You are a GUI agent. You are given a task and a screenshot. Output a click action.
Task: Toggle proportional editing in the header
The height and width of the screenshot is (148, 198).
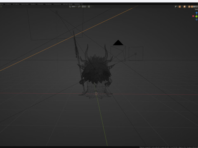[x=89, y=7]
